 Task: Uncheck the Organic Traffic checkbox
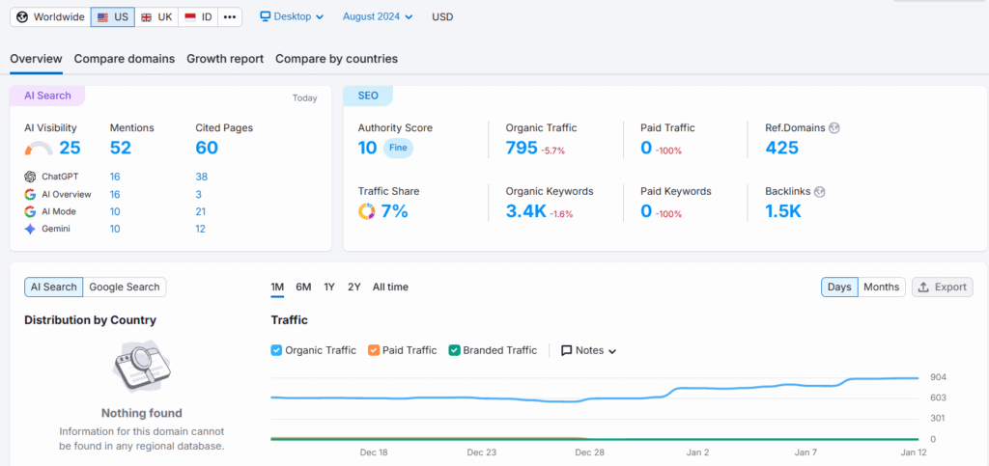coord(277,350)
